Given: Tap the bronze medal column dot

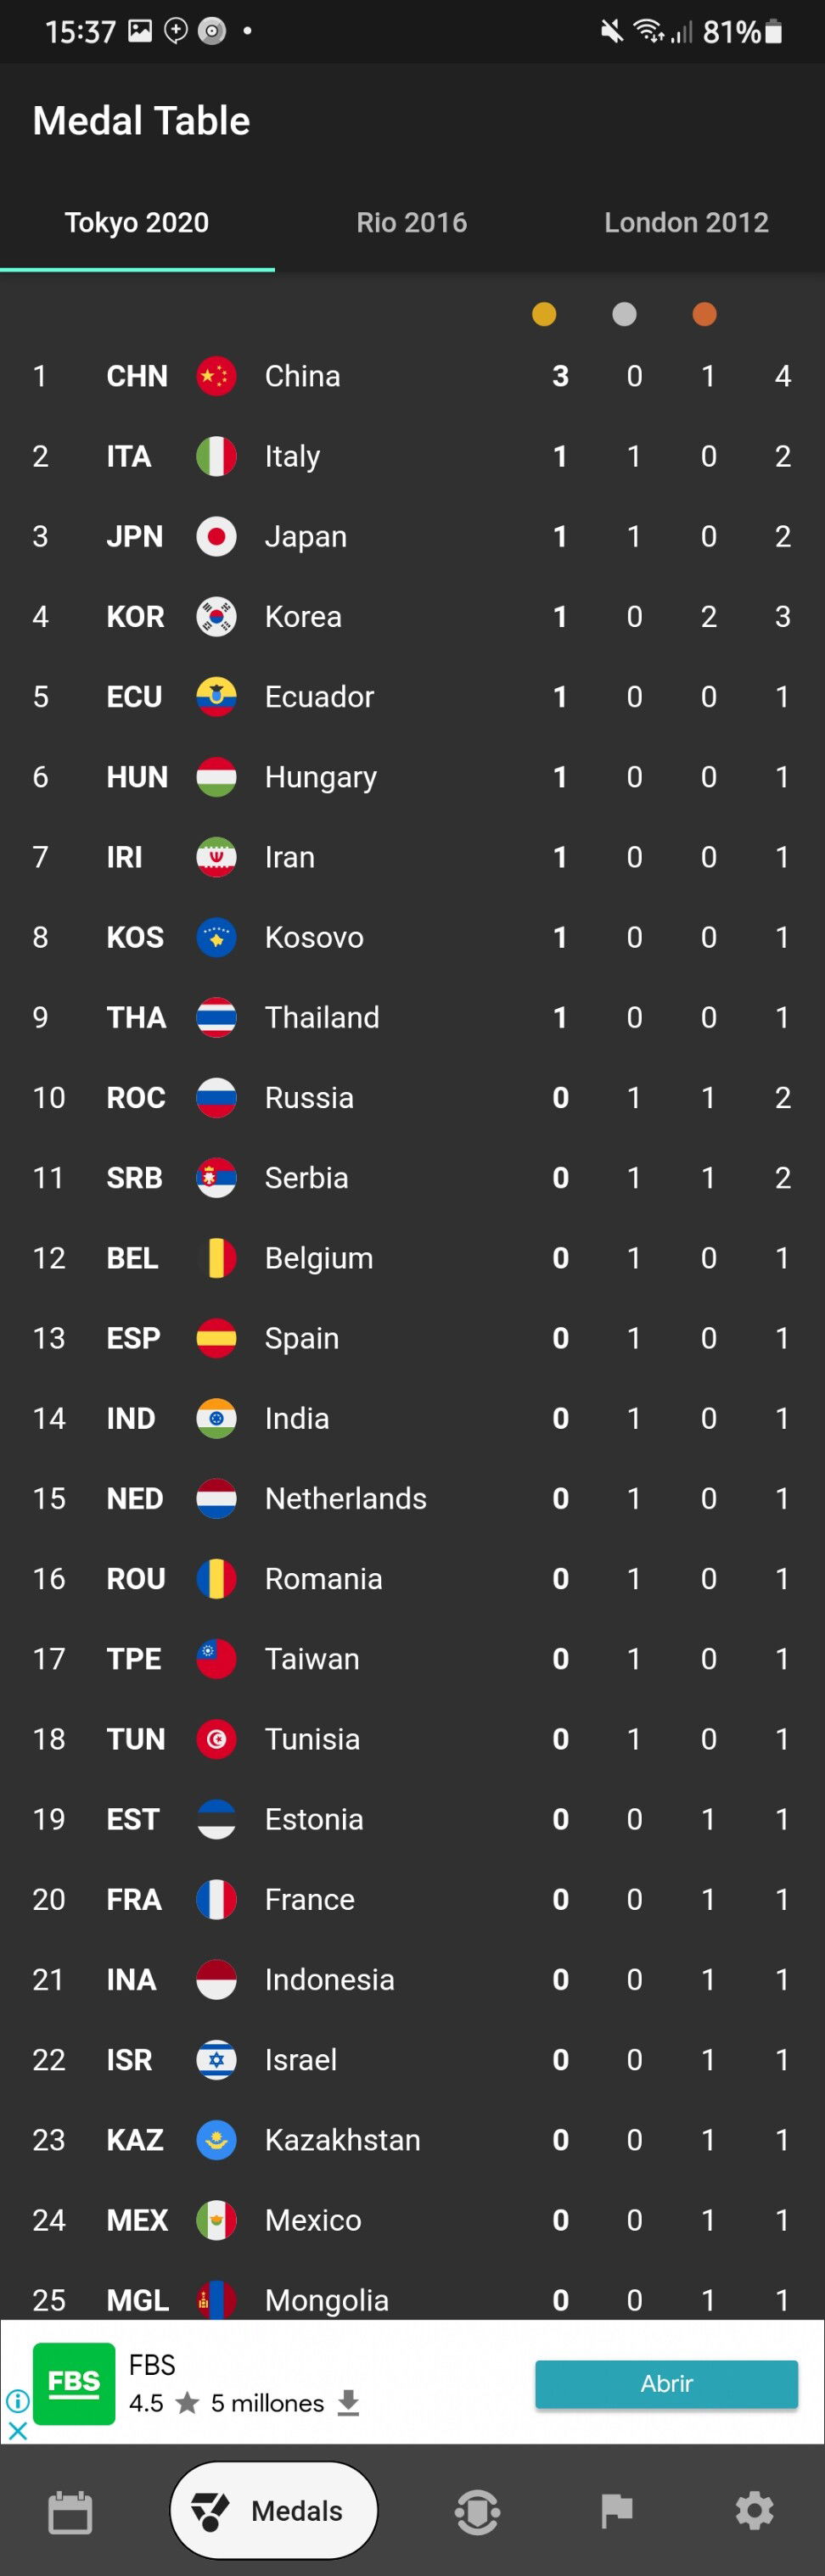Looking at the screenshot, I should click(x=704, y=314).
